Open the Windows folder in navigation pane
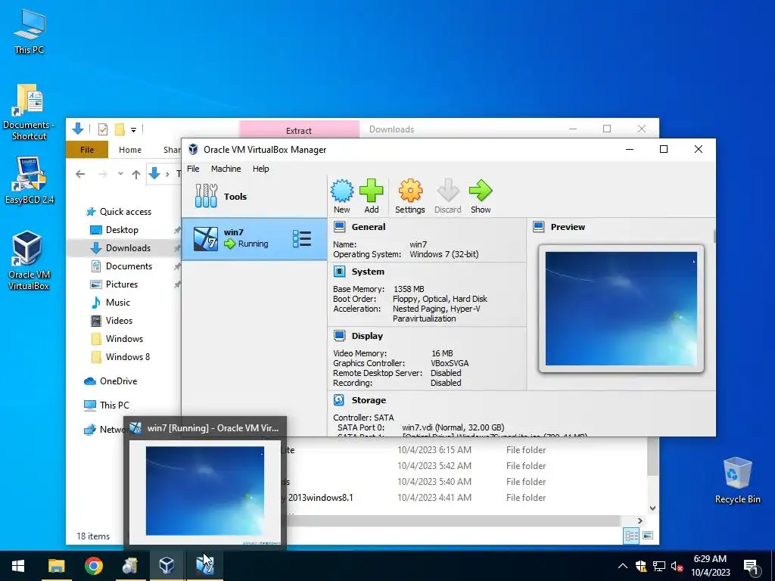The height and width of the screenshot is (581, 775). [x=124, y=339]
